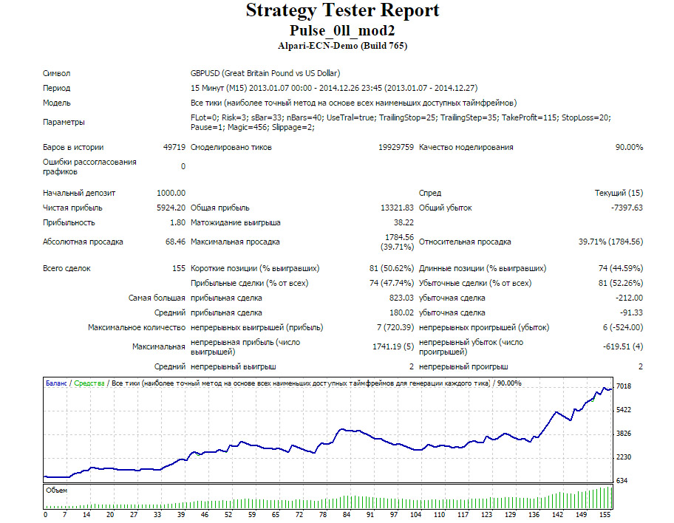The height and width of the screenshot is (523, 674).
Task: Click the long positions value 74 (44.59%)
Action: (621, 269)
